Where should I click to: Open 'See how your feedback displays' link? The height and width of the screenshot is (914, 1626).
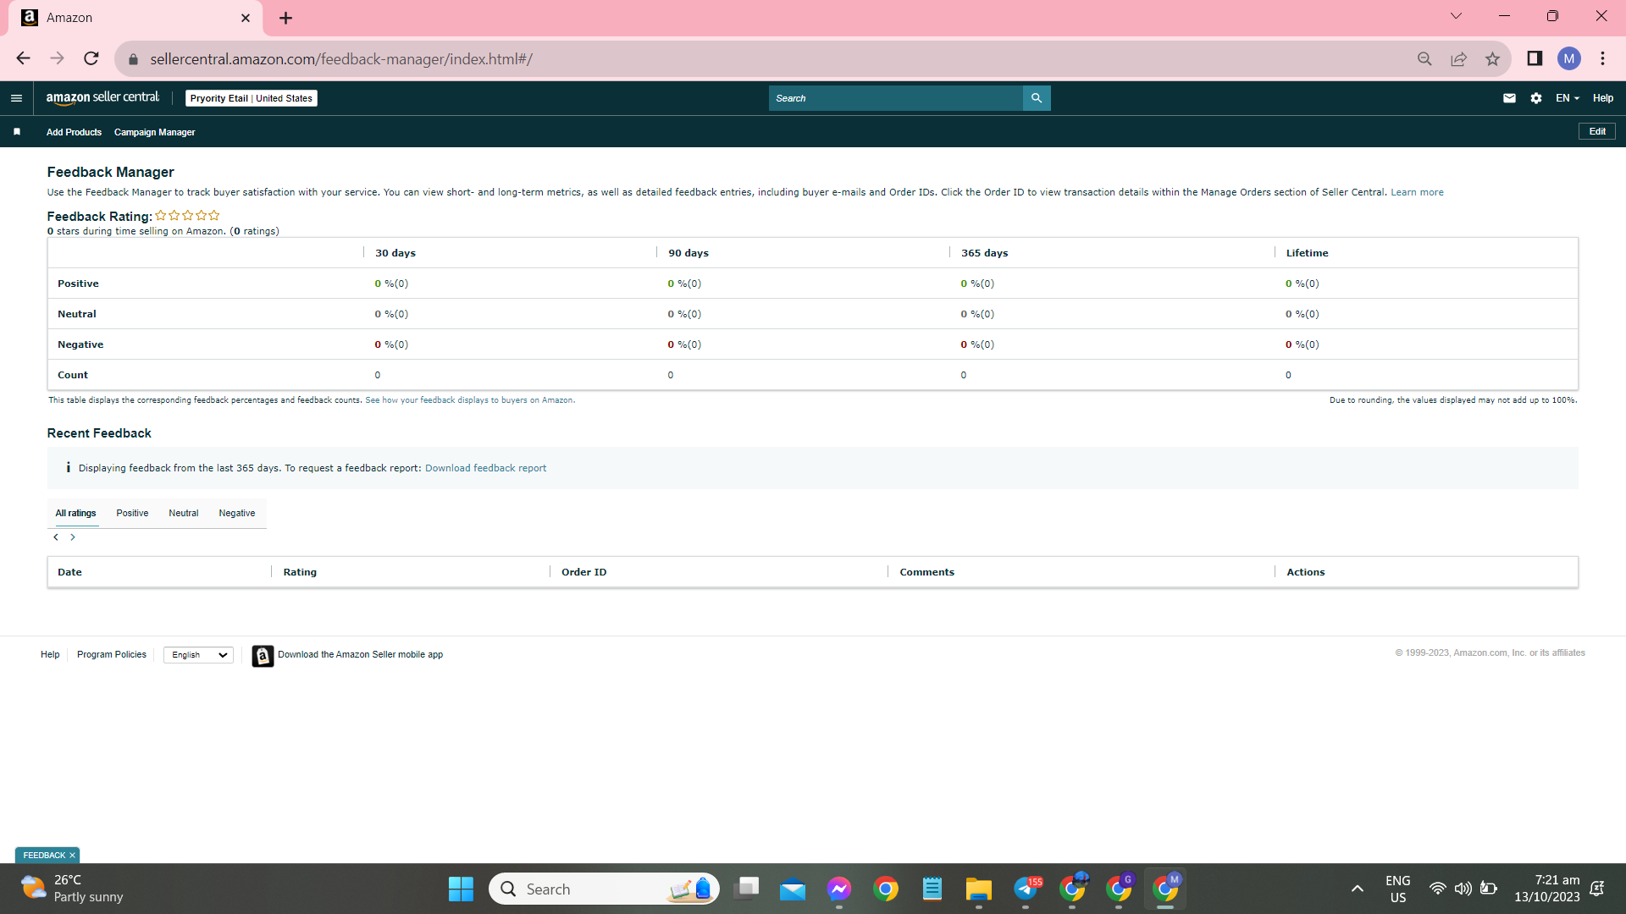click(470, 400)
